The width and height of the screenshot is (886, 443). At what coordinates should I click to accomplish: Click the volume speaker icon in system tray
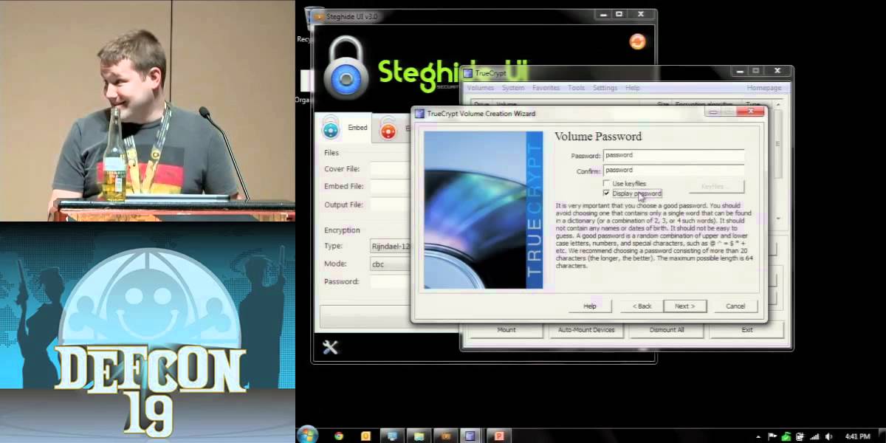(828, 436)
